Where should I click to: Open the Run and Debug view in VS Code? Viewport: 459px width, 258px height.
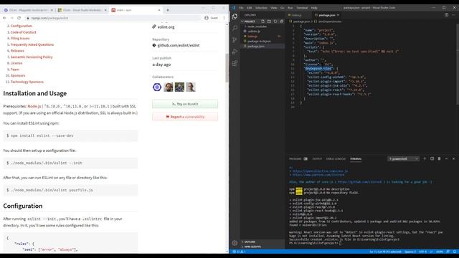pos(235,52)
